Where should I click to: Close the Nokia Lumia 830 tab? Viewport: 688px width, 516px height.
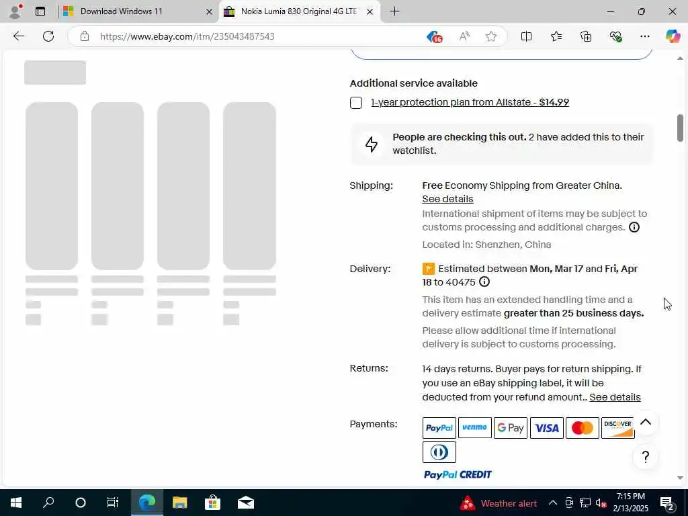click(370, 12)
